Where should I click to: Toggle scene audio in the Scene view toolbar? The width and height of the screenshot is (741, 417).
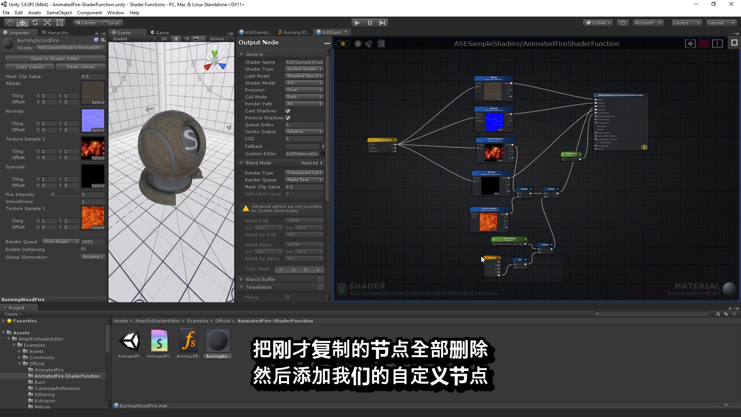pos(186,39)
